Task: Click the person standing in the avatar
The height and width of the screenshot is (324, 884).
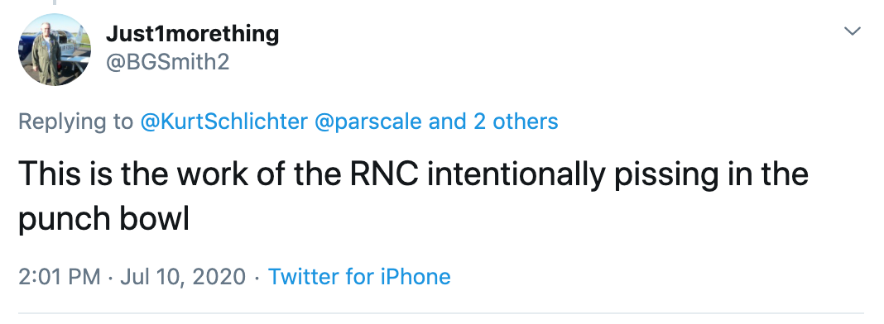Action: pos(46,54)
